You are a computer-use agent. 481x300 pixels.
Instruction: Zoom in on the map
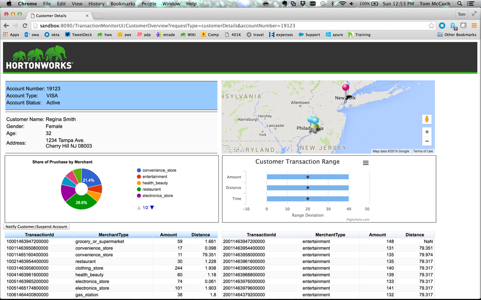(427, 132)
